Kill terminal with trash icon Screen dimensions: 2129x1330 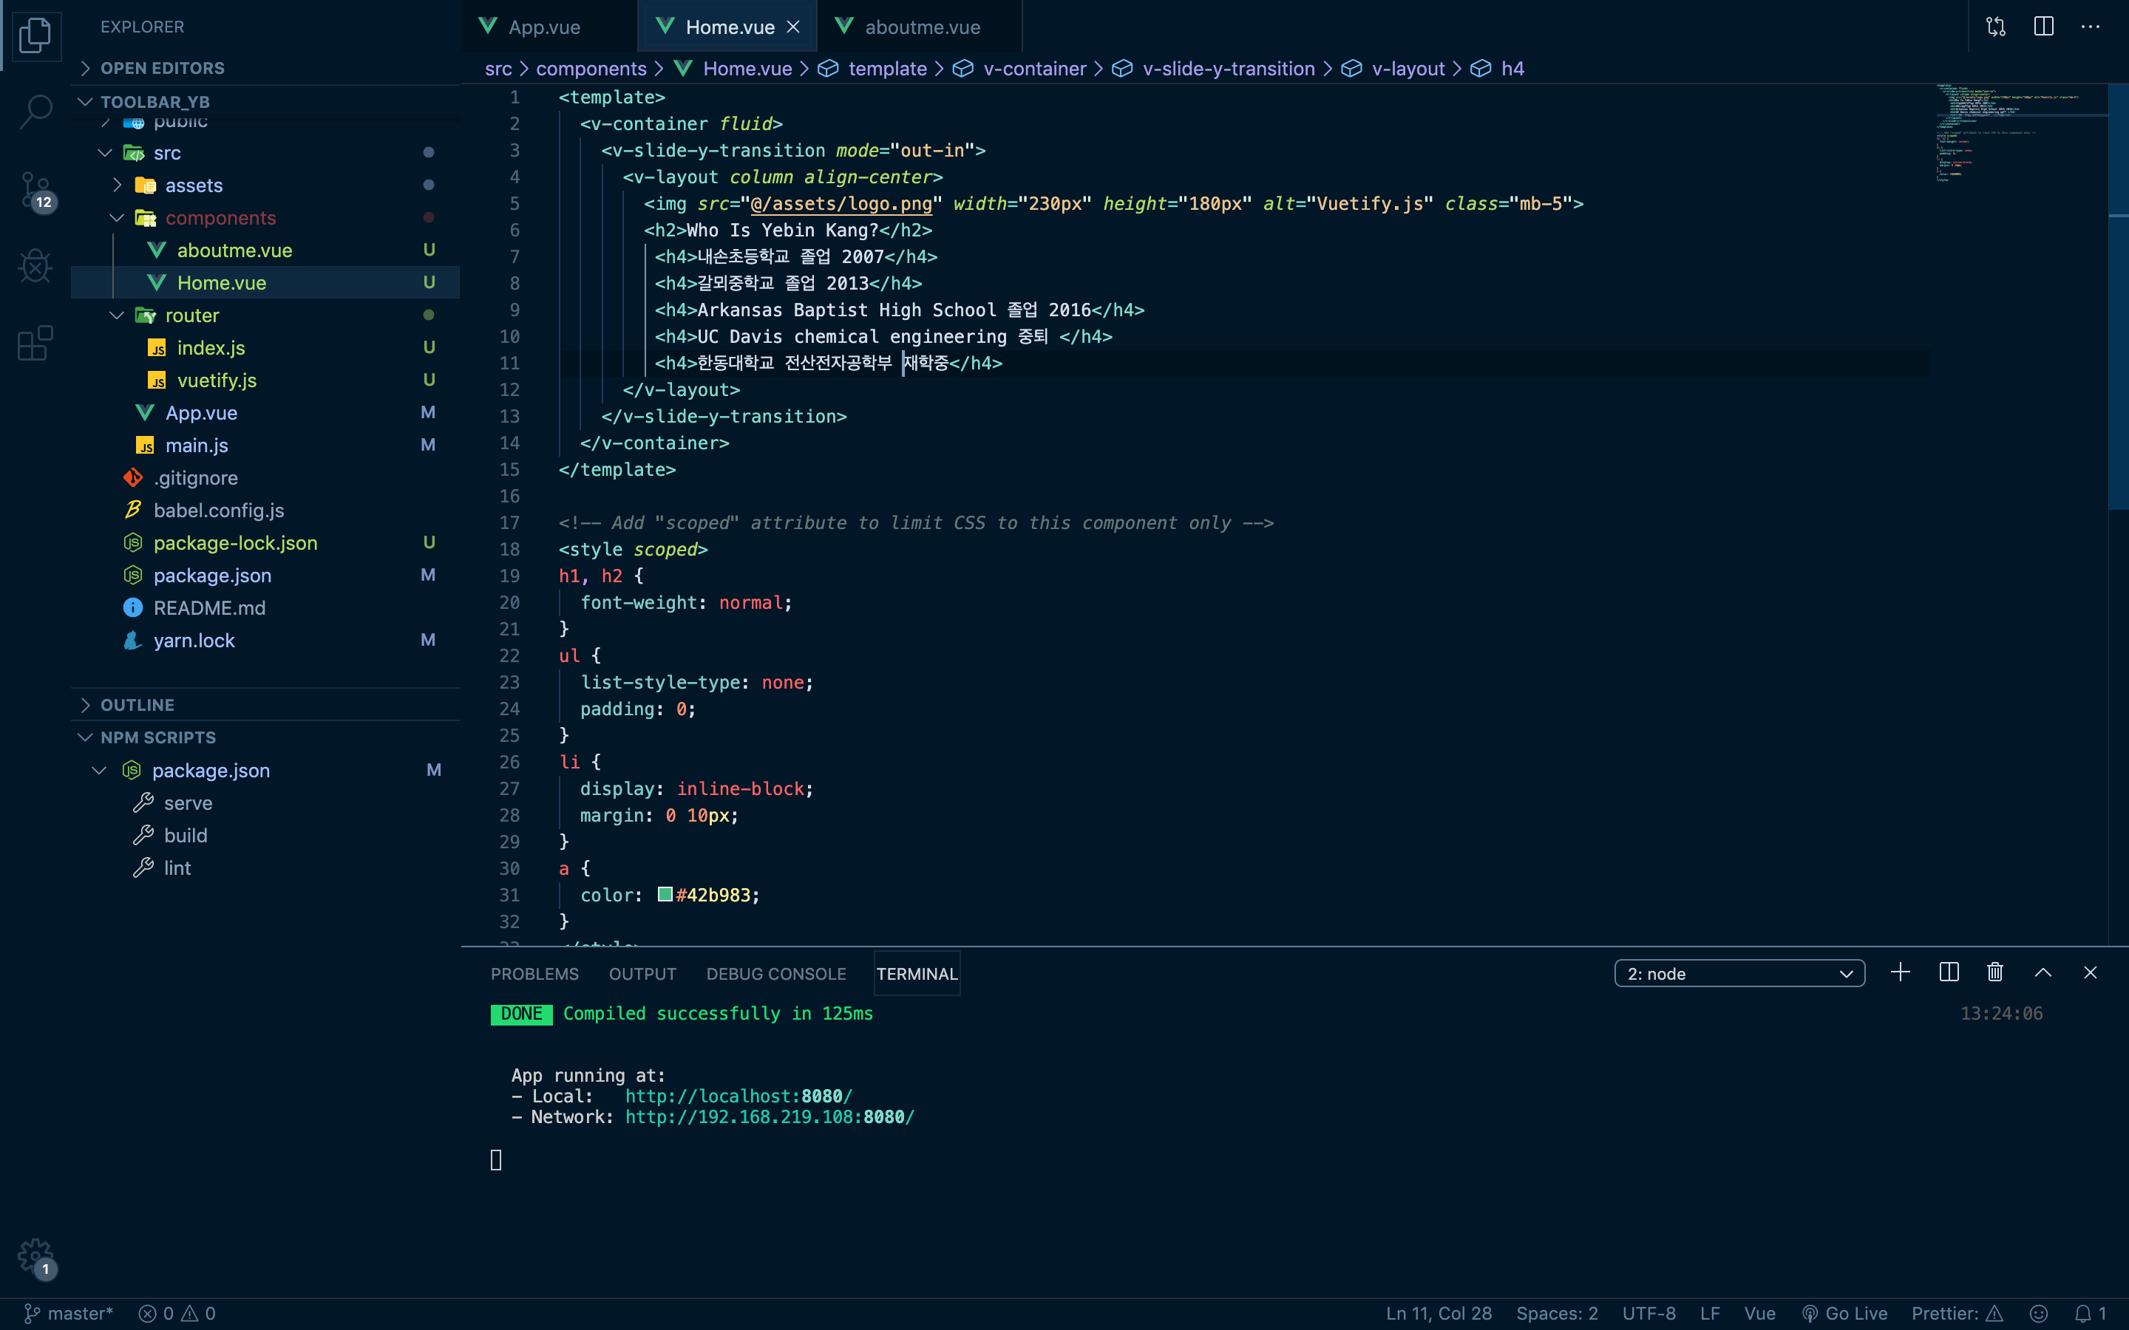pyautogui.click(x=1994, y=972)
